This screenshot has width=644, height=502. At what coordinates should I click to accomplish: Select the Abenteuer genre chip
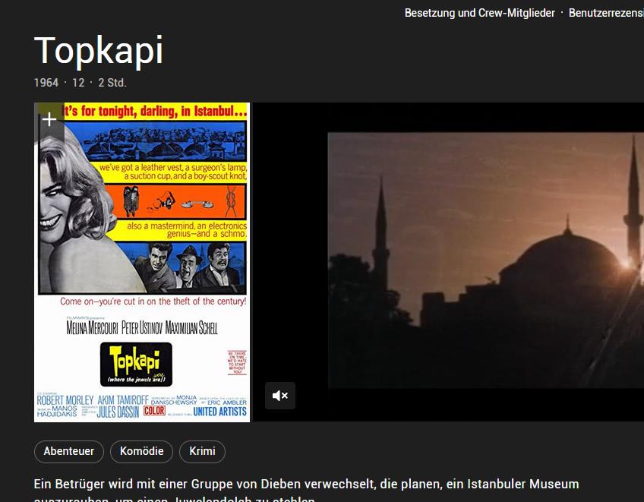tap(69, 451)
